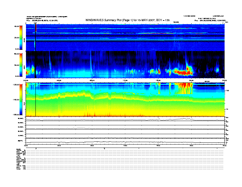Click the RAD2 color scale bar
Screen dimensions: 242x187
point(21,38)
